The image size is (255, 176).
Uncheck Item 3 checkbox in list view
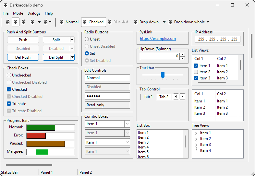coord(196,78)
